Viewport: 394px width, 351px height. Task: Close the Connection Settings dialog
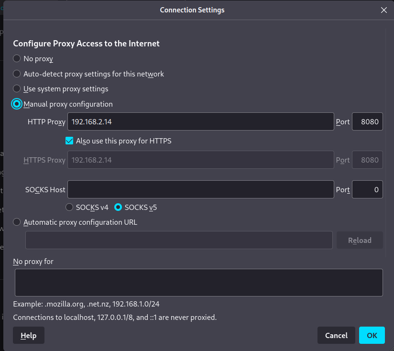383,10
